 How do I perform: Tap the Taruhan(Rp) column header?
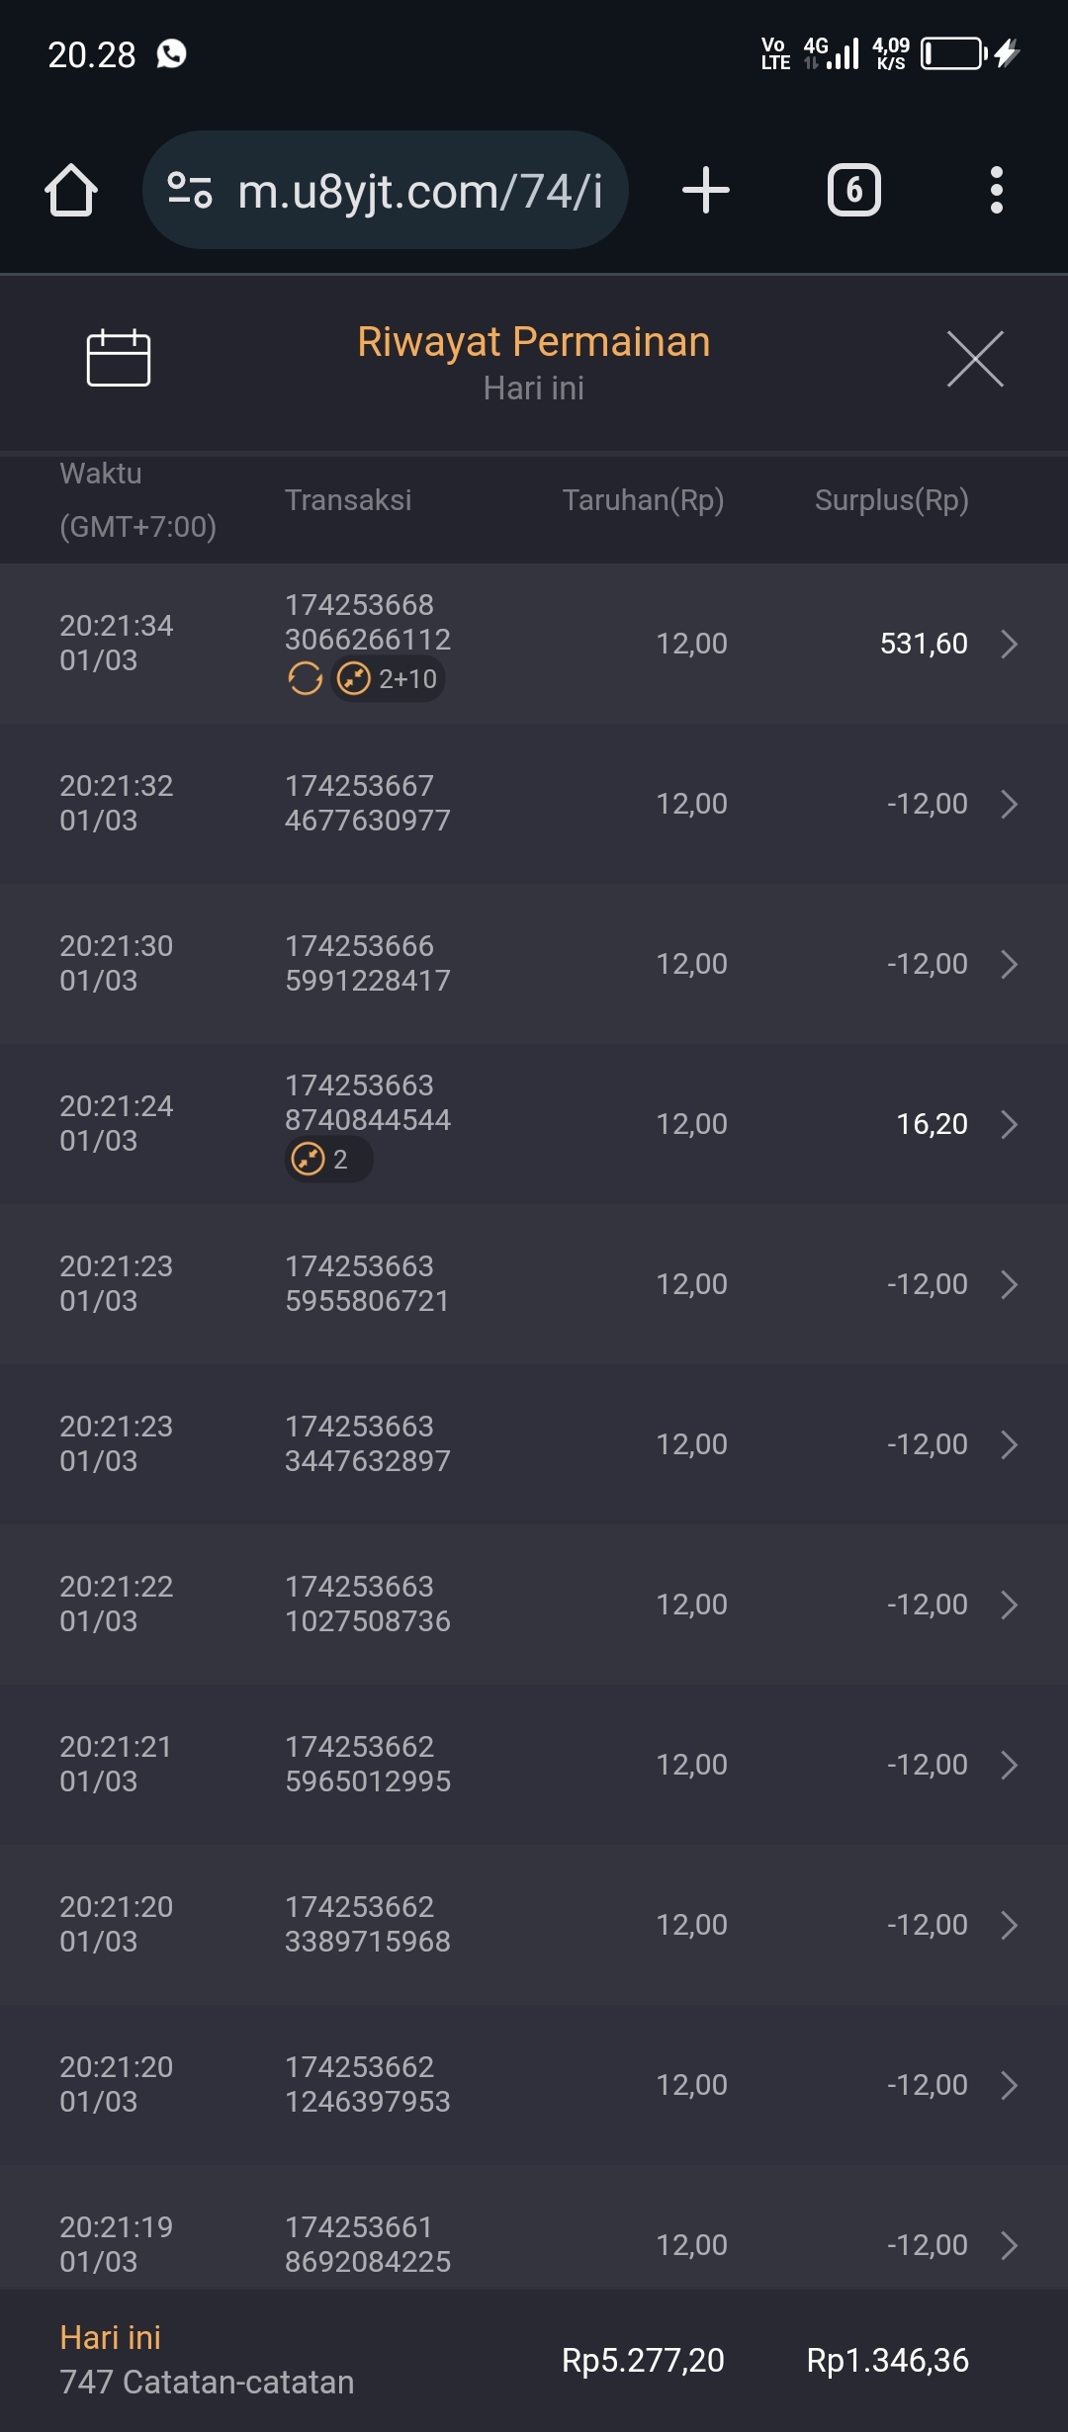point(643,500)
